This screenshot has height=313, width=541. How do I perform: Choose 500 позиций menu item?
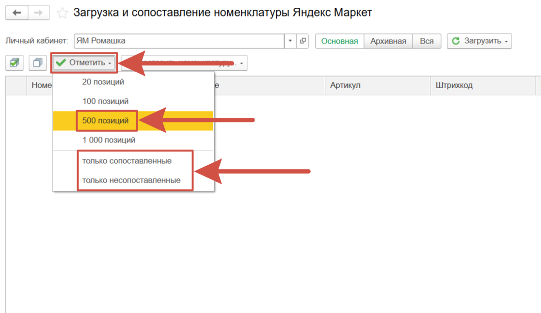pyautogui.click(x=106, y=121)
